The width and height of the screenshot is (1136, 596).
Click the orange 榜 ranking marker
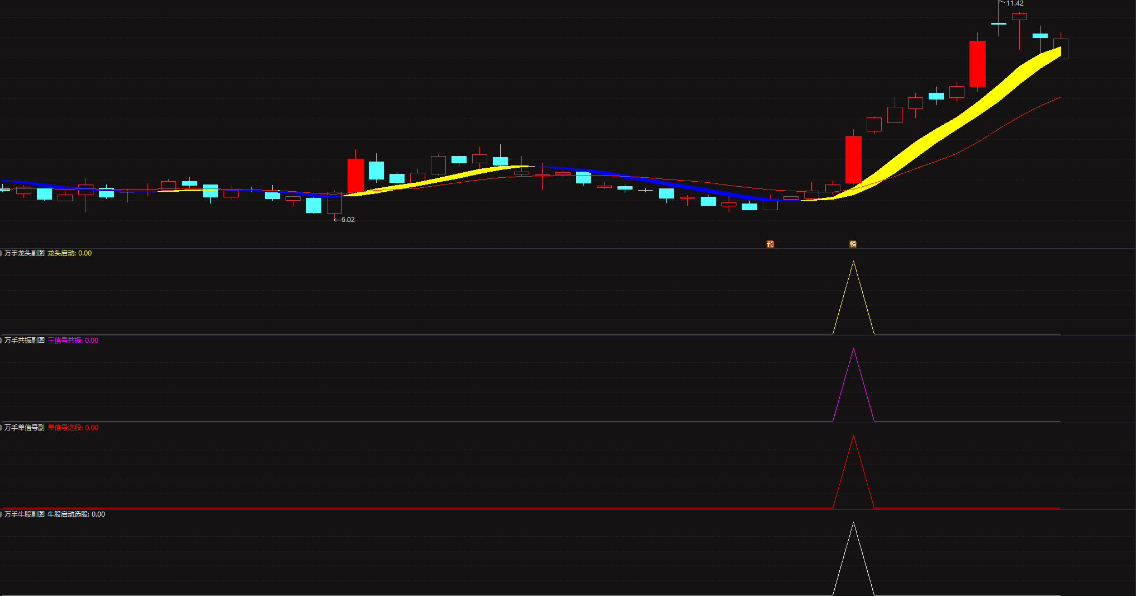pos(853,244)
